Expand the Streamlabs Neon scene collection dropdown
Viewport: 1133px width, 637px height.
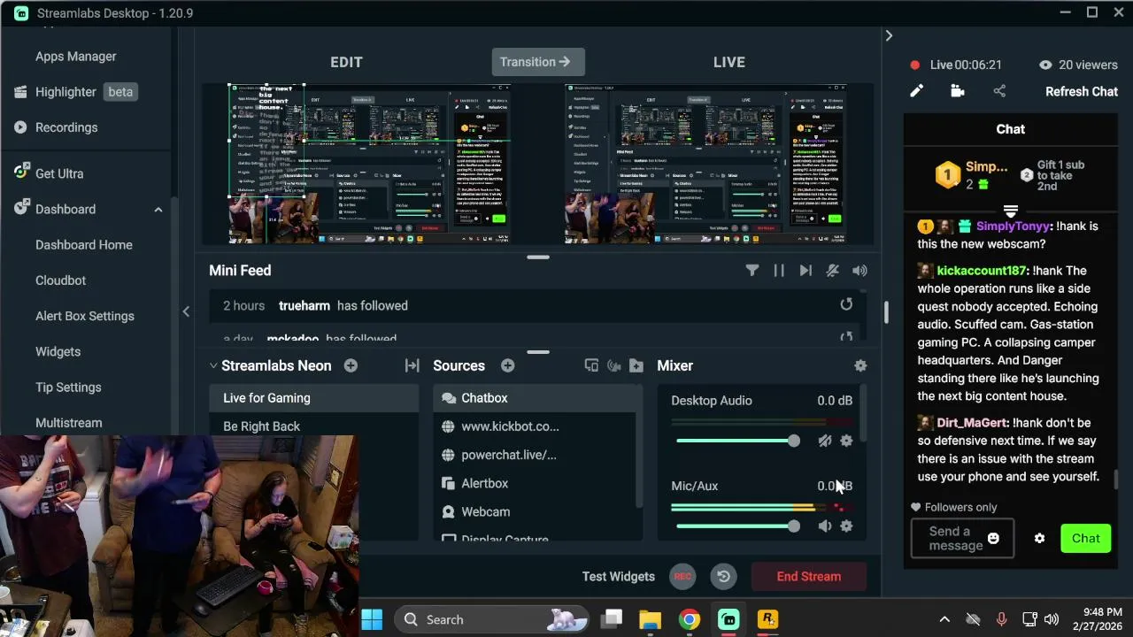coord(213,365)
